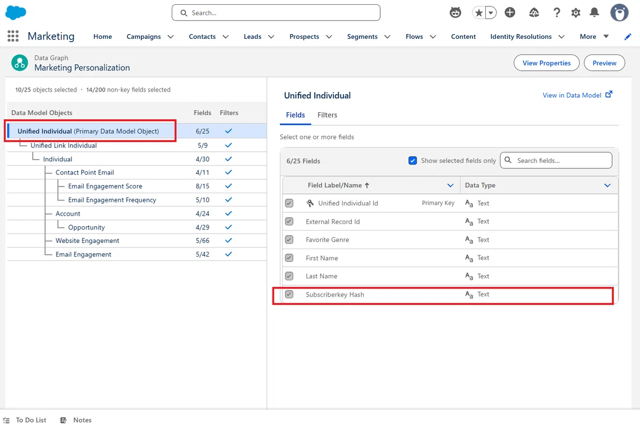Open the Help question mark icon
The width and height of the screenshot is (640, 428).
click(x=557, y=12)
